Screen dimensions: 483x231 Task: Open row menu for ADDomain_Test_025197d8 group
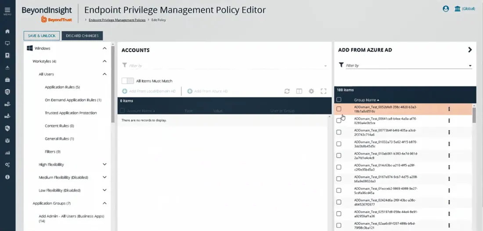449,214
